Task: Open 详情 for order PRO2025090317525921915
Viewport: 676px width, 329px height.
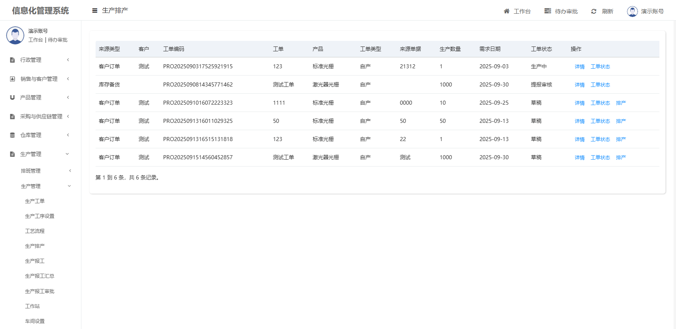Action: 579,67
